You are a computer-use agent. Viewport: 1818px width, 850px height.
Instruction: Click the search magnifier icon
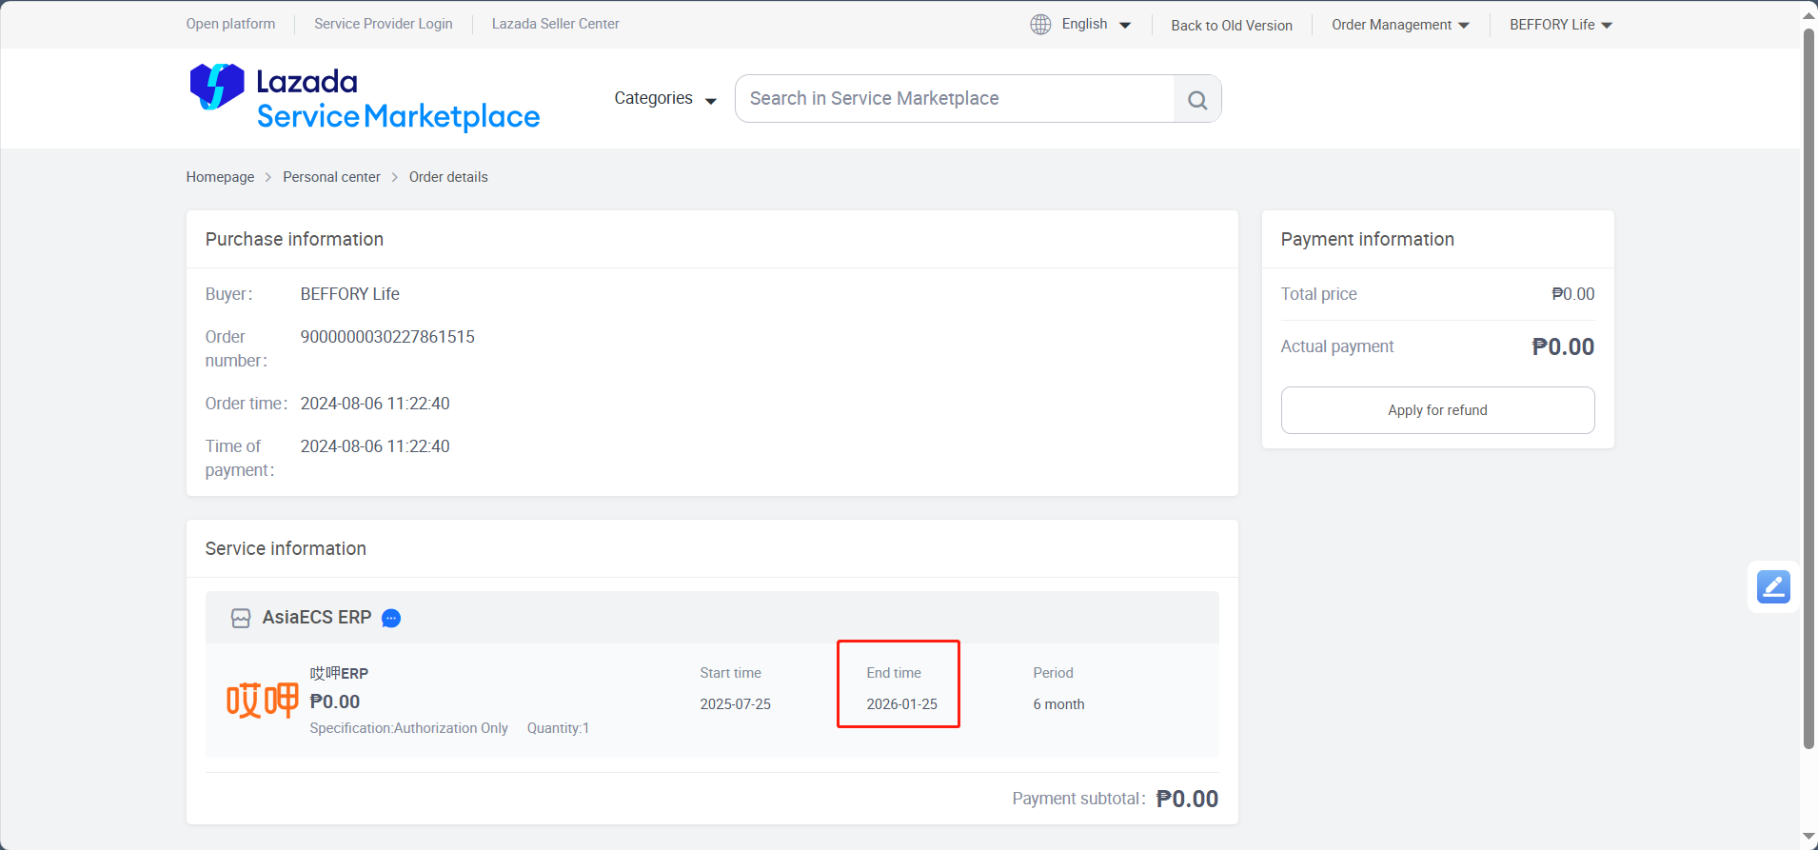coord(1197,99)
